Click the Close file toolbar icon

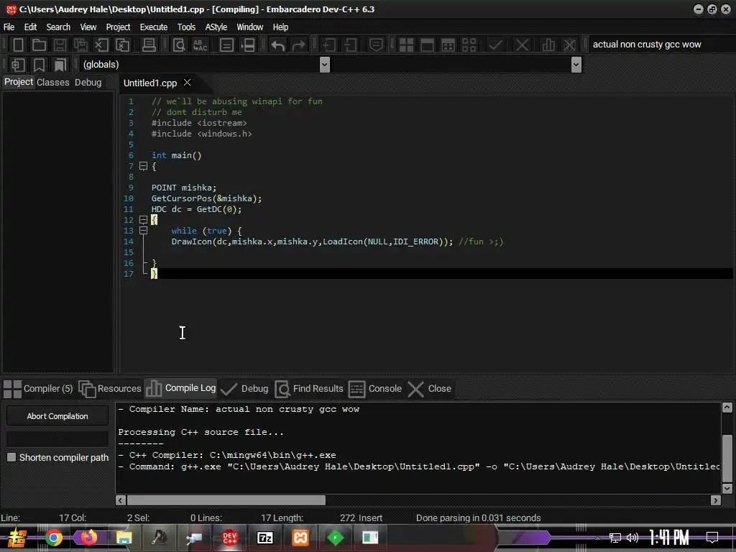pyautogui.click(x=101, y=45)
